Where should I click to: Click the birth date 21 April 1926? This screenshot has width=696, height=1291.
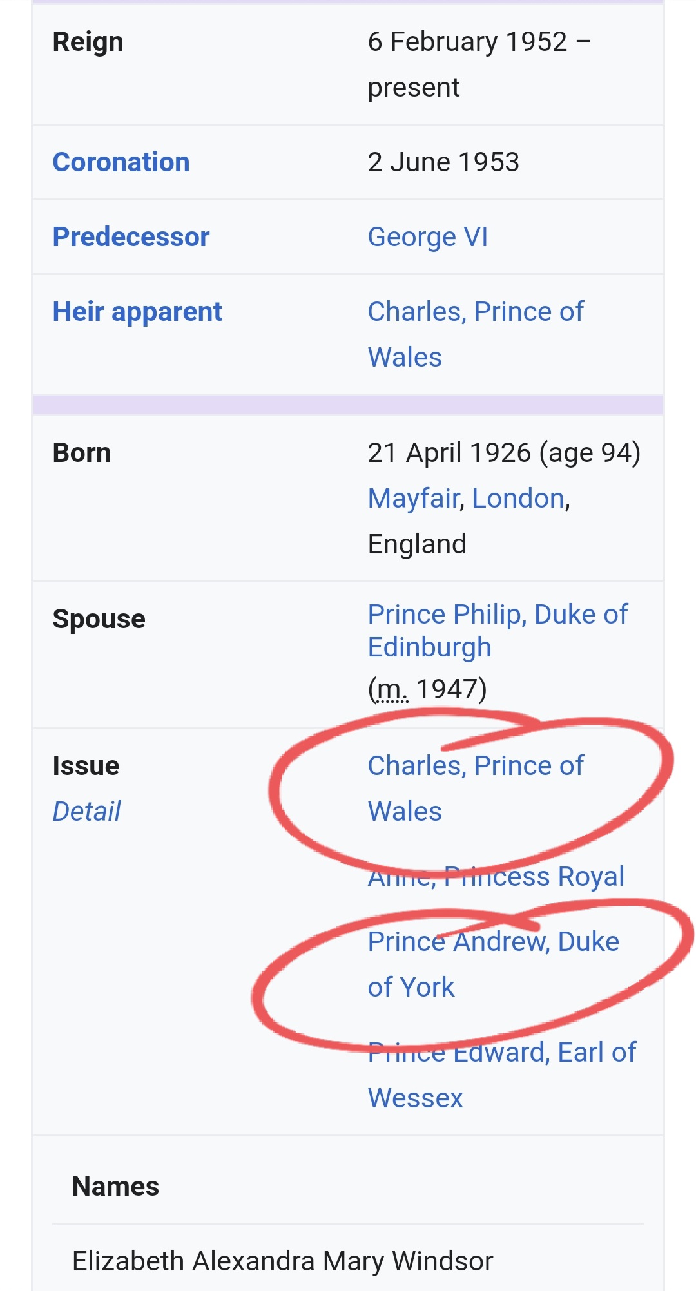[449, 453]
